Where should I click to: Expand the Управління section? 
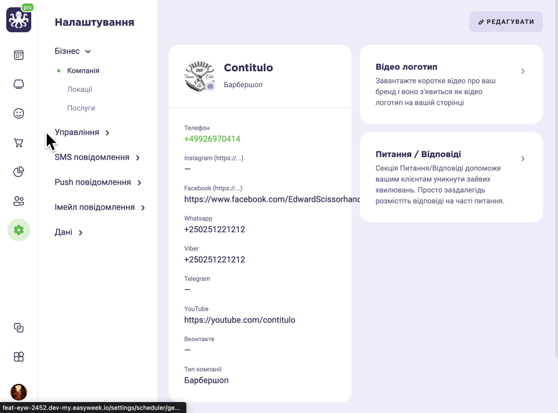tap(82, 132)
